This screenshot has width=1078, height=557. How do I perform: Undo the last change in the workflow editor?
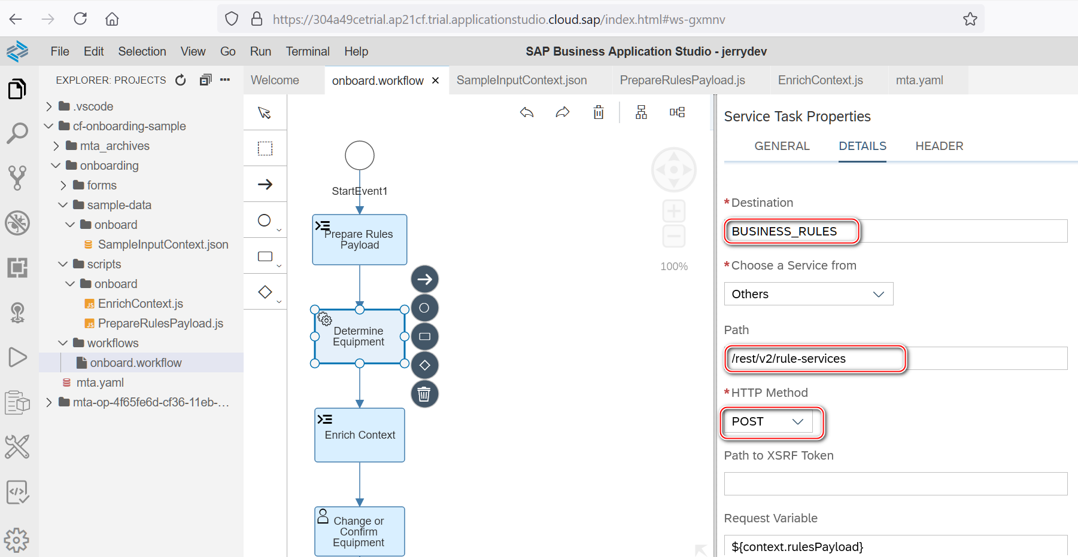[526, 112]
